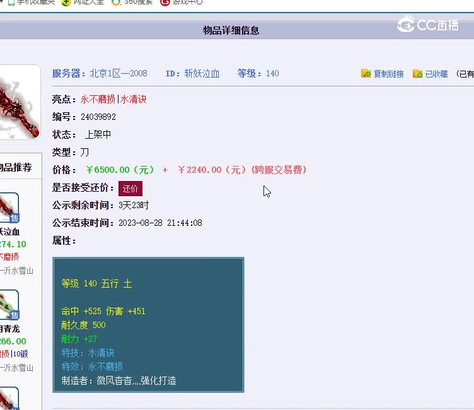
Task: Click the 物品详细信息 header title
Action: click(231, 30)
